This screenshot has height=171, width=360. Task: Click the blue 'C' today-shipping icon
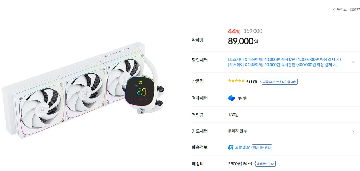tap(231, 147)
